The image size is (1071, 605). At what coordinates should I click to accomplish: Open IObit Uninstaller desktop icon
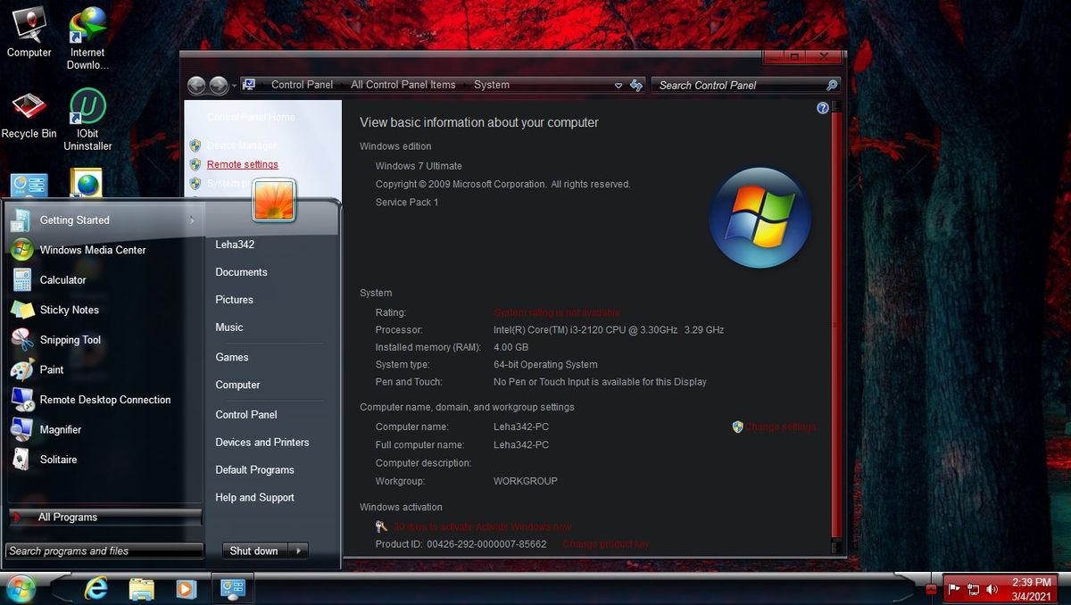pyautogui.click(x=87, y=120)
